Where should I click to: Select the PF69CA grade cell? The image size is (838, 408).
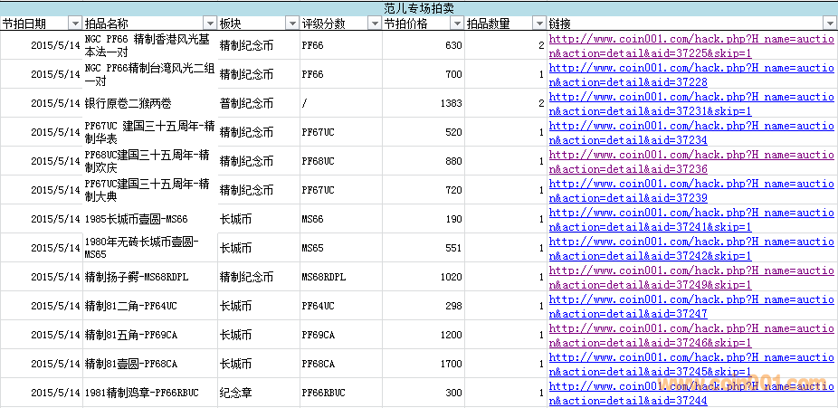click(x=339, y=335)
